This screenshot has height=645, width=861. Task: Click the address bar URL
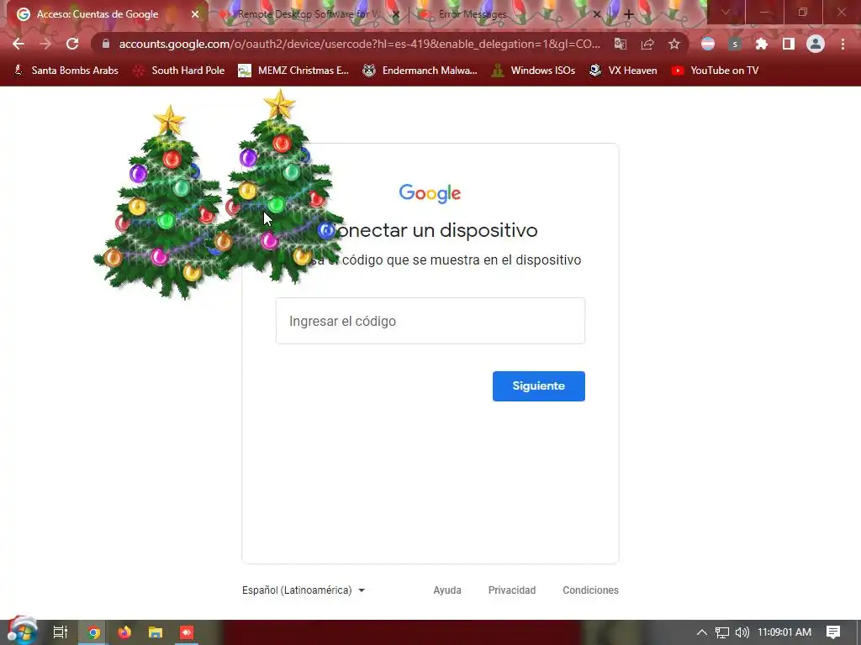pos(359,44)
